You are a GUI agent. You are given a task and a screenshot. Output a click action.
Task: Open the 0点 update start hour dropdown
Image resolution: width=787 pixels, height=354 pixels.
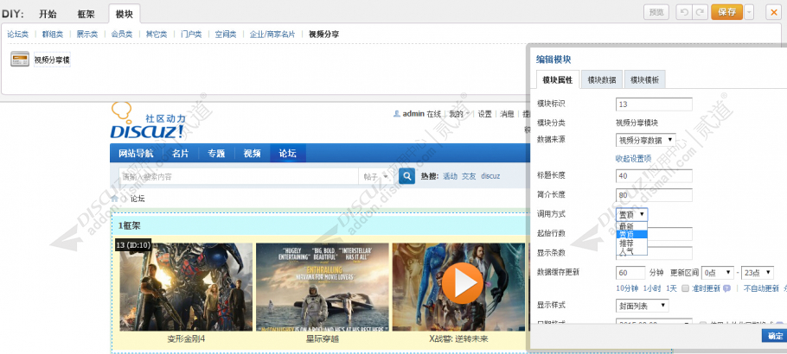point(717,272)
